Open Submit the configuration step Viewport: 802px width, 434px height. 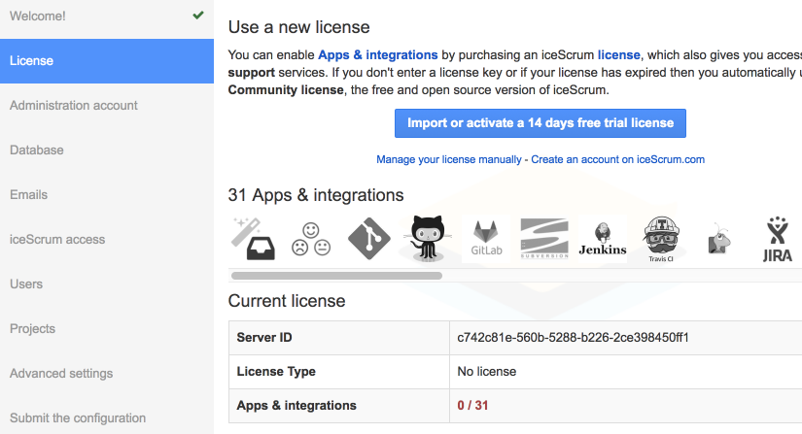pyautogui.click(x=78, y=417)
